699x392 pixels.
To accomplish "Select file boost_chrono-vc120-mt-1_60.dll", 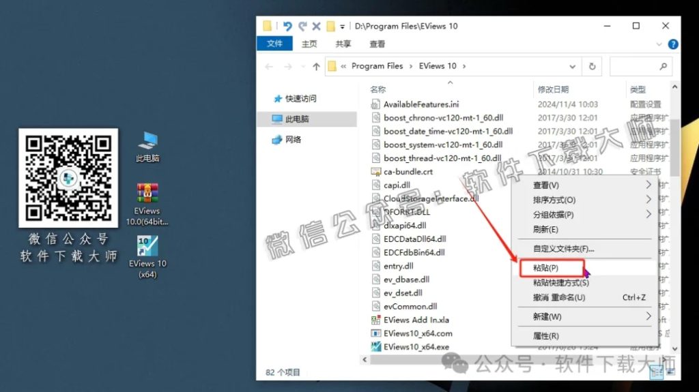I will [443, 117].
